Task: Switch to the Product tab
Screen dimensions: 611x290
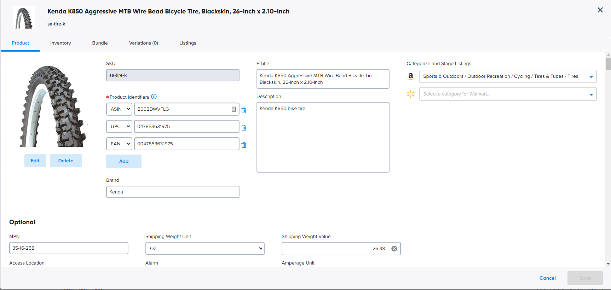Action: [21, 43]
